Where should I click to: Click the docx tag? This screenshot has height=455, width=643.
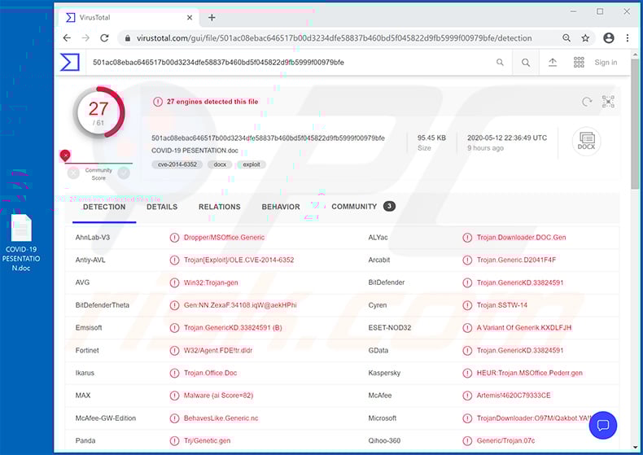(220, 164)
